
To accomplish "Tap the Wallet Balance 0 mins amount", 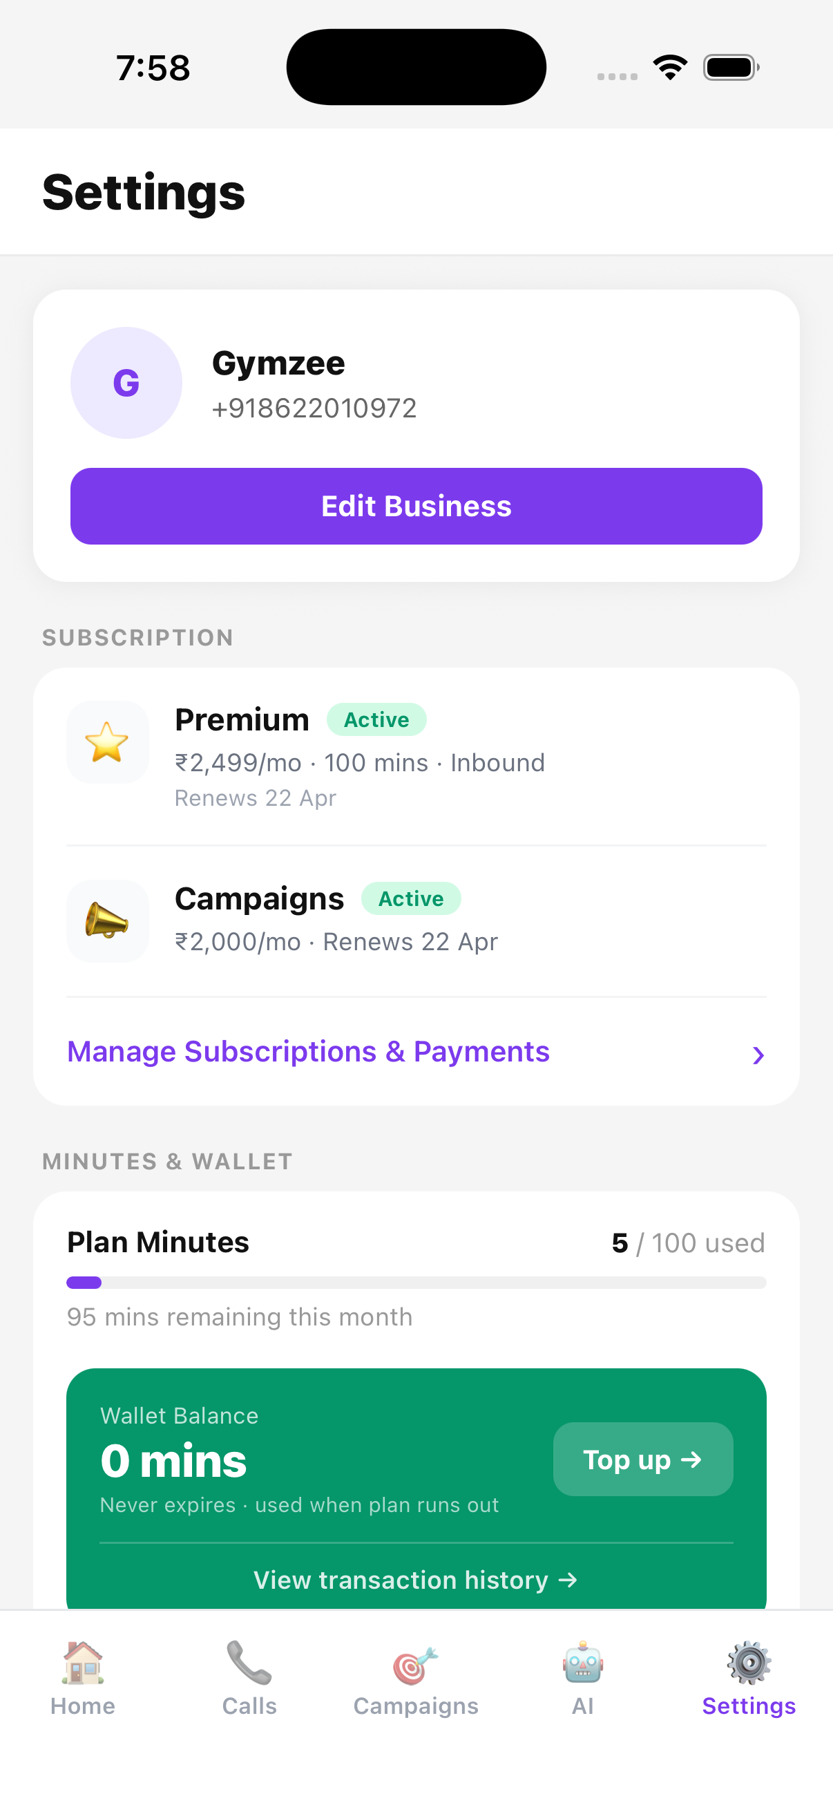I will [x=173, y=1461].
